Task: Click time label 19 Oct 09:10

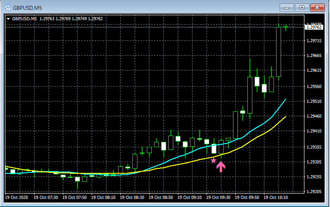Action: coord(189,198)
